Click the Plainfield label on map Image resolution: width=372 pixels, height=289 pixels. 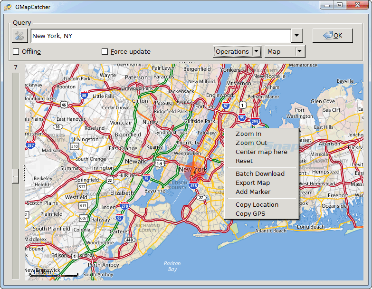[x=51, y=214]
